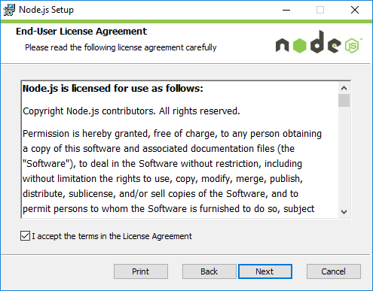
Task: Minimize the Node.js Setup window
Action: (x=286, y=10)
